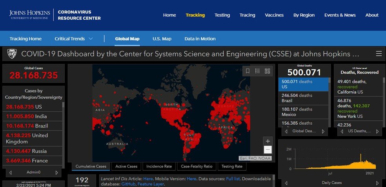This screenshot has height=187, width=386.
Task: Open the Mobile Version 'Here' link
Action: tap(191, 179)
